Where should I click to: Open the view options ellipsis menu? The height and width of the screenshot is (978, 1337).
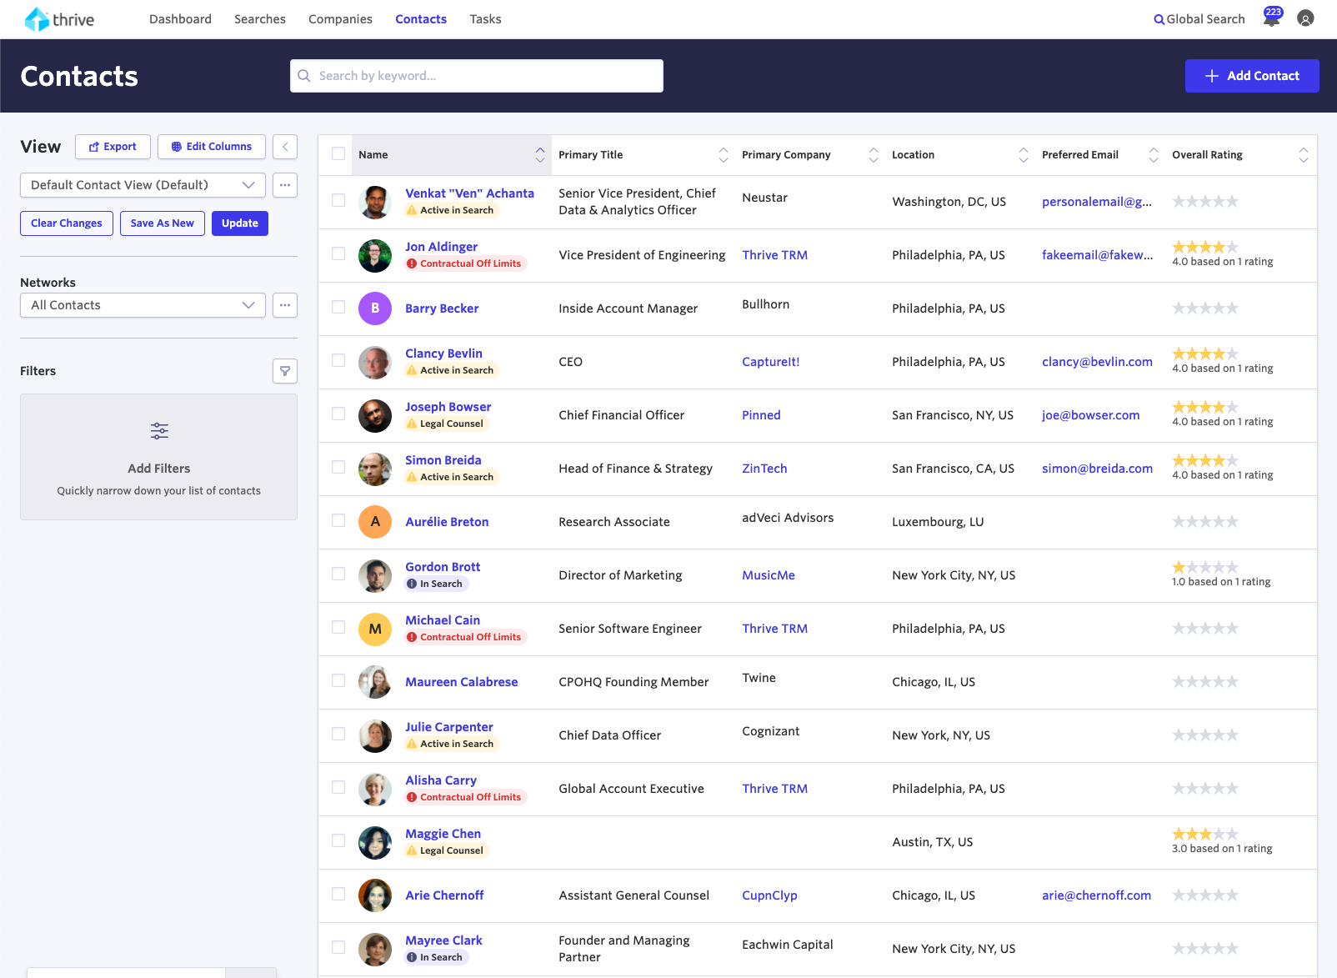coord(285,185)
